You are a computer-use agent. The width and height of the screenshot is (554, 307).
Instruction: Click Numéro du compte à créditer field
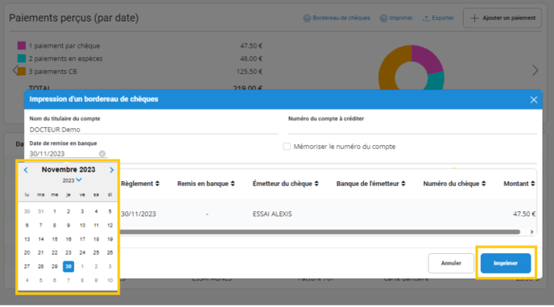412,129
